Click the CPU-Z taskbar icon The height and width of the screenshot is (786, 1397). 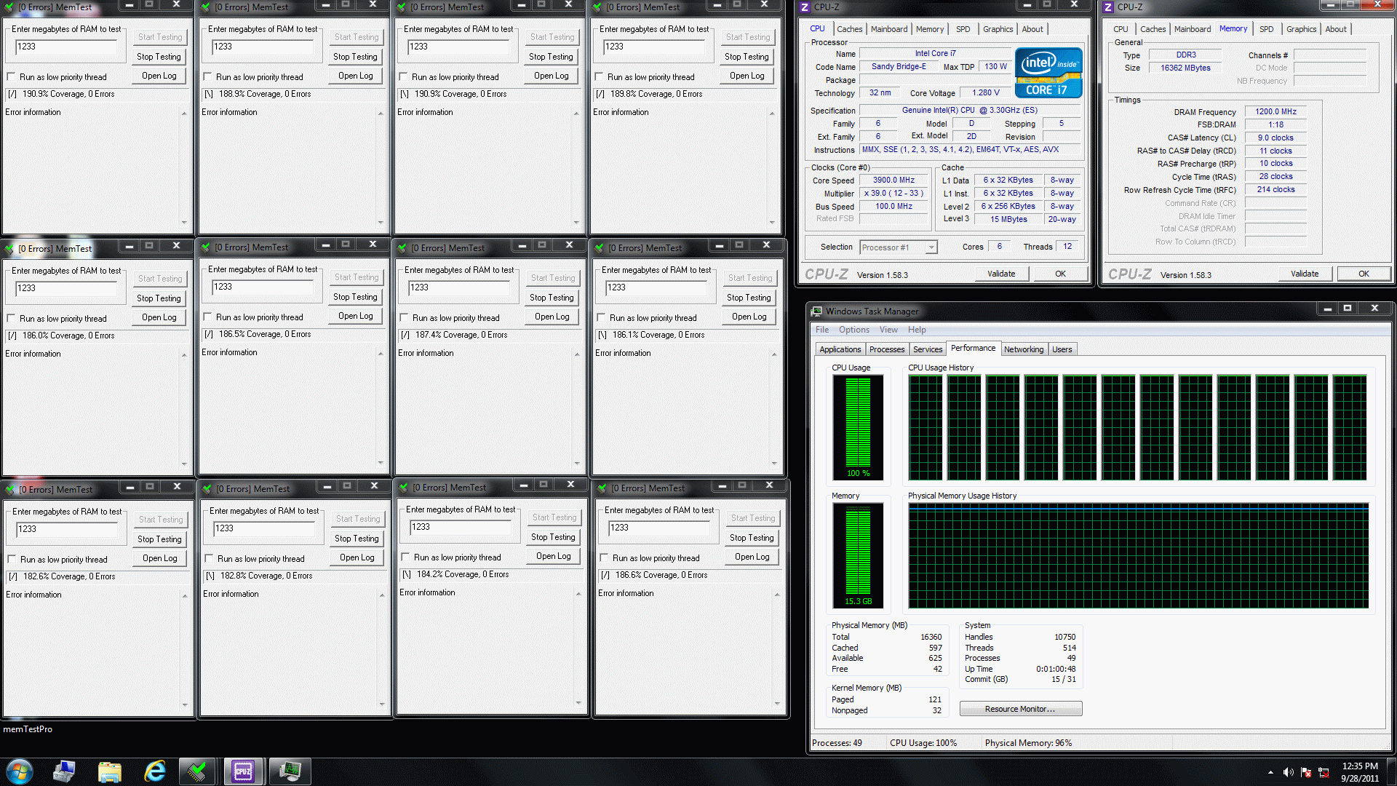point(243,771)
